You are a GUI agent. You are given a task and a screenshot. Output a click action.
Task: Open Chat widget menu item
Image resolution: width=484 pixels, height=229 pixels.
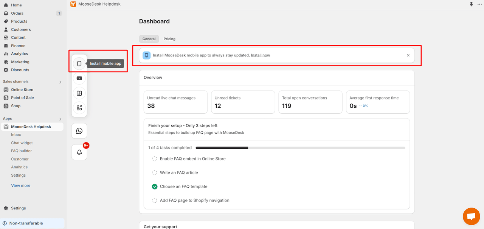pyautogui.click(x=22, y=143)
